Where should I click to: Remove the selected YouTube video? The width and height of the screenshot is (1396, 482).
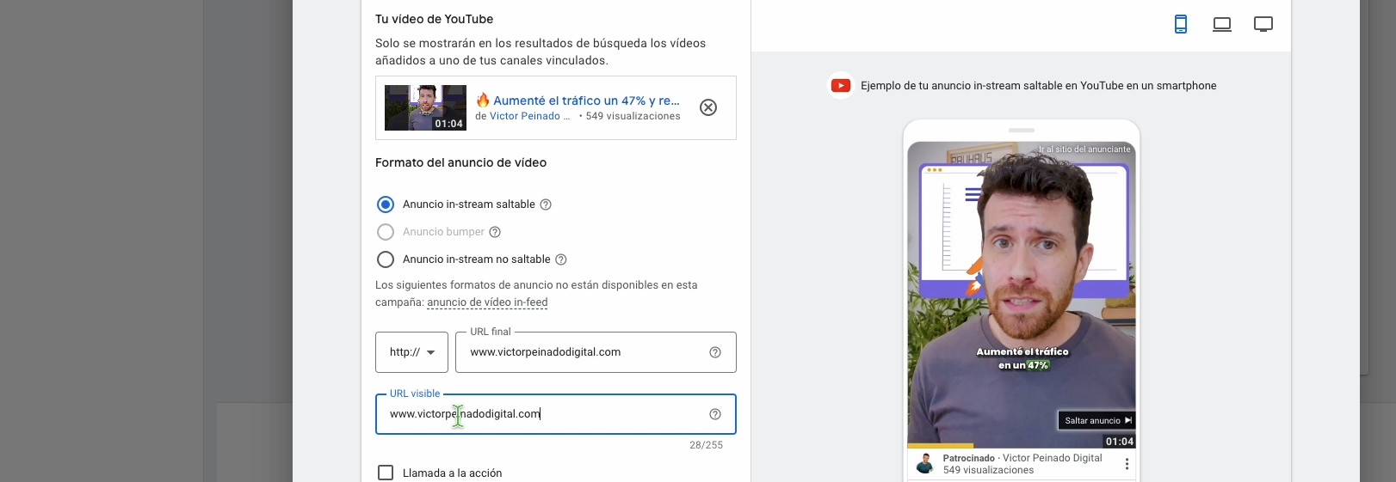tap(708, 107)
